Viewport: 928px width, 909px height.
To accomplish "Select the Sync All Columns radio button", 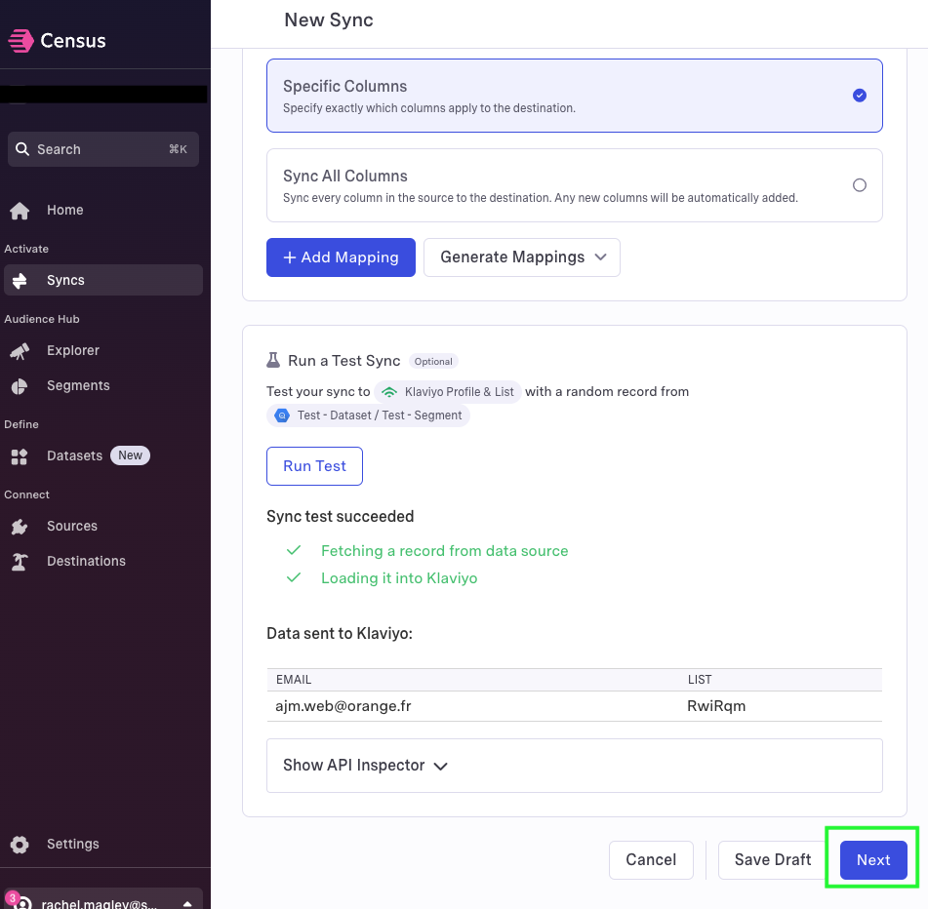I will coord(860,185).
